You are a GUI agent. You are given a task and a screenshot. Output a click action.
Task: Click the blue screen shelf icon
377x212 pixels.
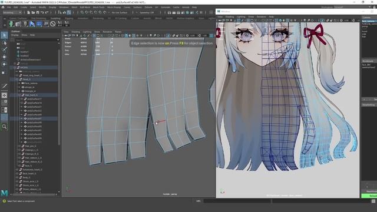tap(39, 24)
